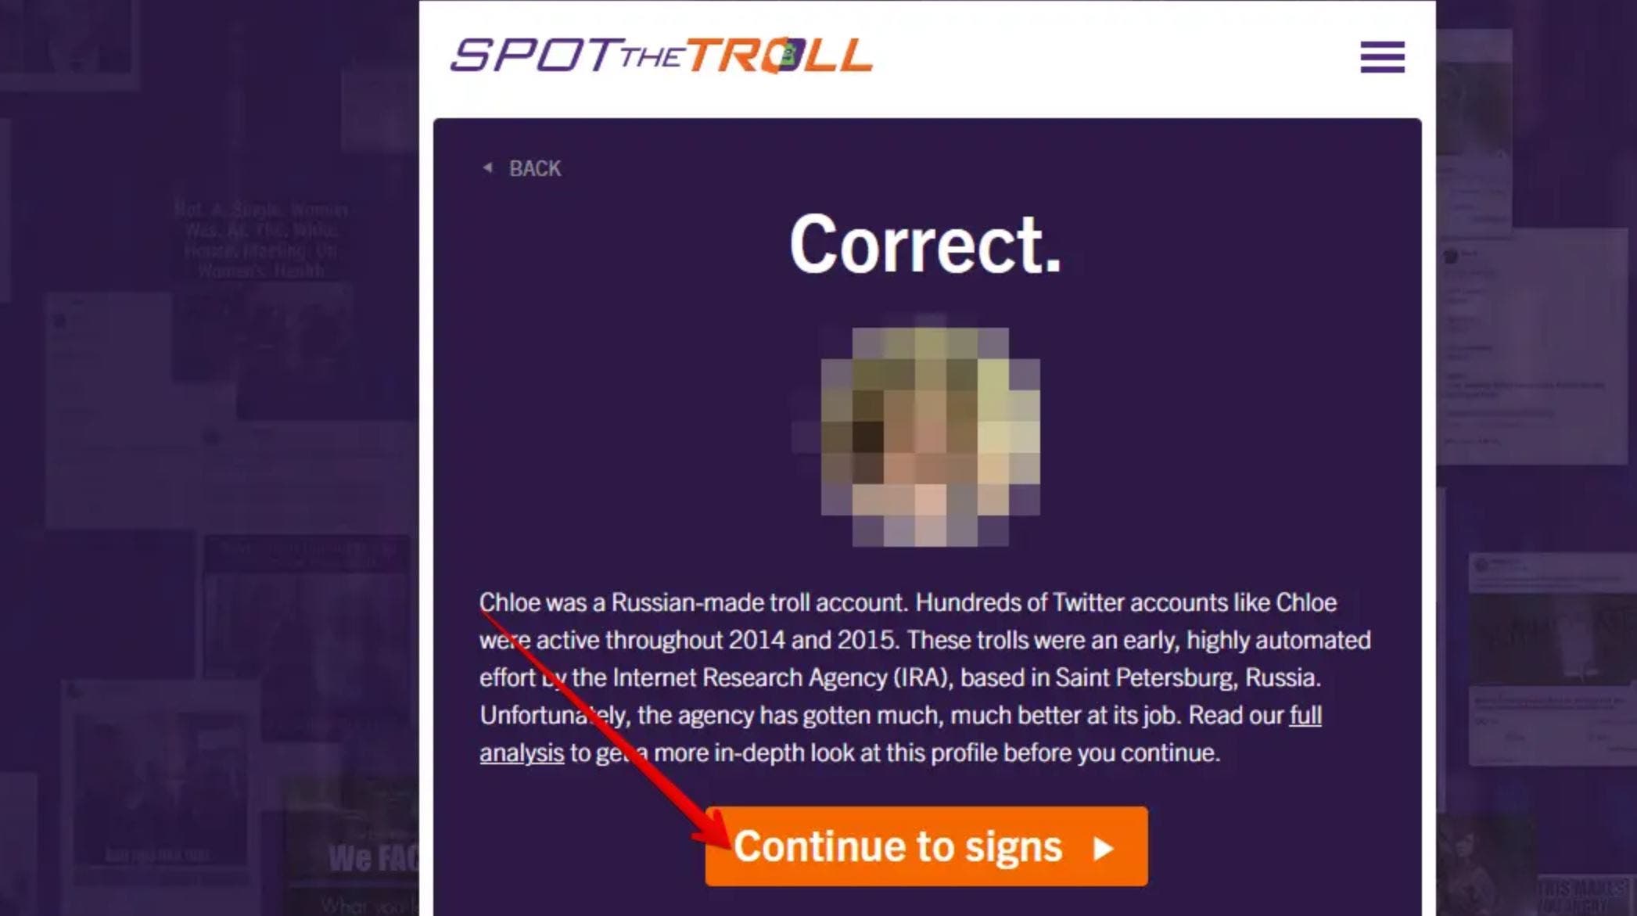Viewport: 1637px width, 916px height.
Task: Open the underlined word "analysis" link
Action: pyautogui.click(x=522, y=753)
